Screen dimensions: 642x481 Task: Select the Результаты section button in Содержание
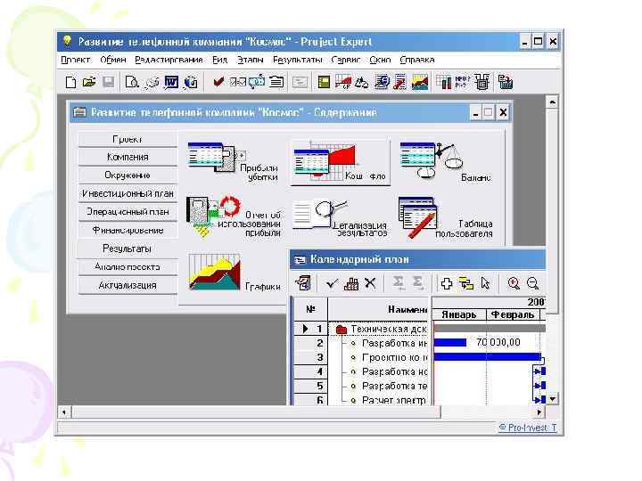(128, 249)
